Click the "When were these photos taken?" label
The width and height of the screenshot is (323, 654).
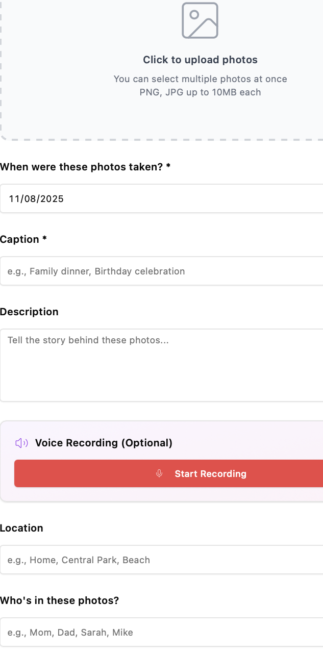tap(85, 167)
